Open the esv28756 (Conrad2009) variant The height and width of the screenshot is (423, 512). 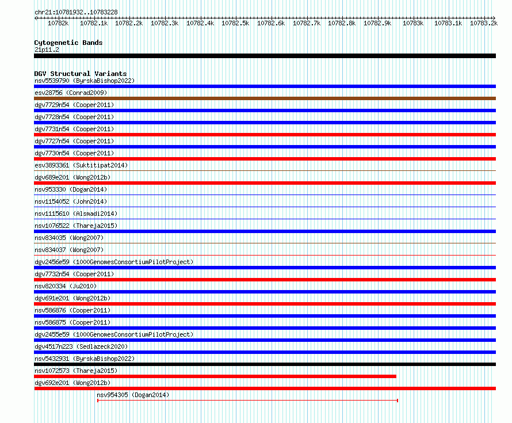71,93
